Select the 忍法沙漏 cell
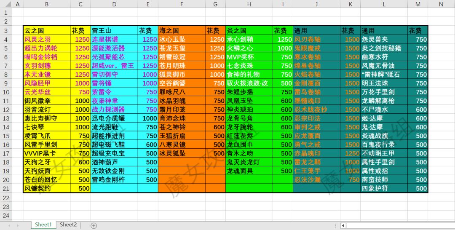Image resolution: width=455 pixels, height=230 pixels. 316,179
